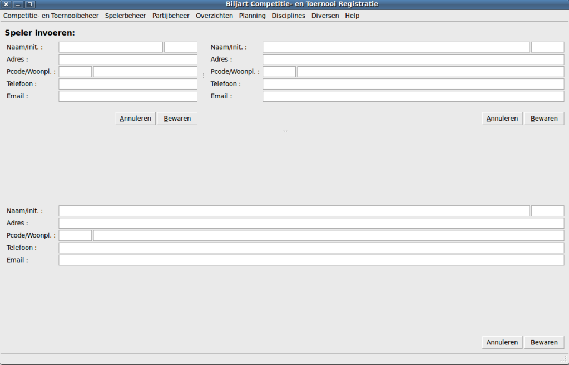The height and width of the screenshot is (365, 569).
Task: Open the Partijbeheer menu
Action: point(171,16)
